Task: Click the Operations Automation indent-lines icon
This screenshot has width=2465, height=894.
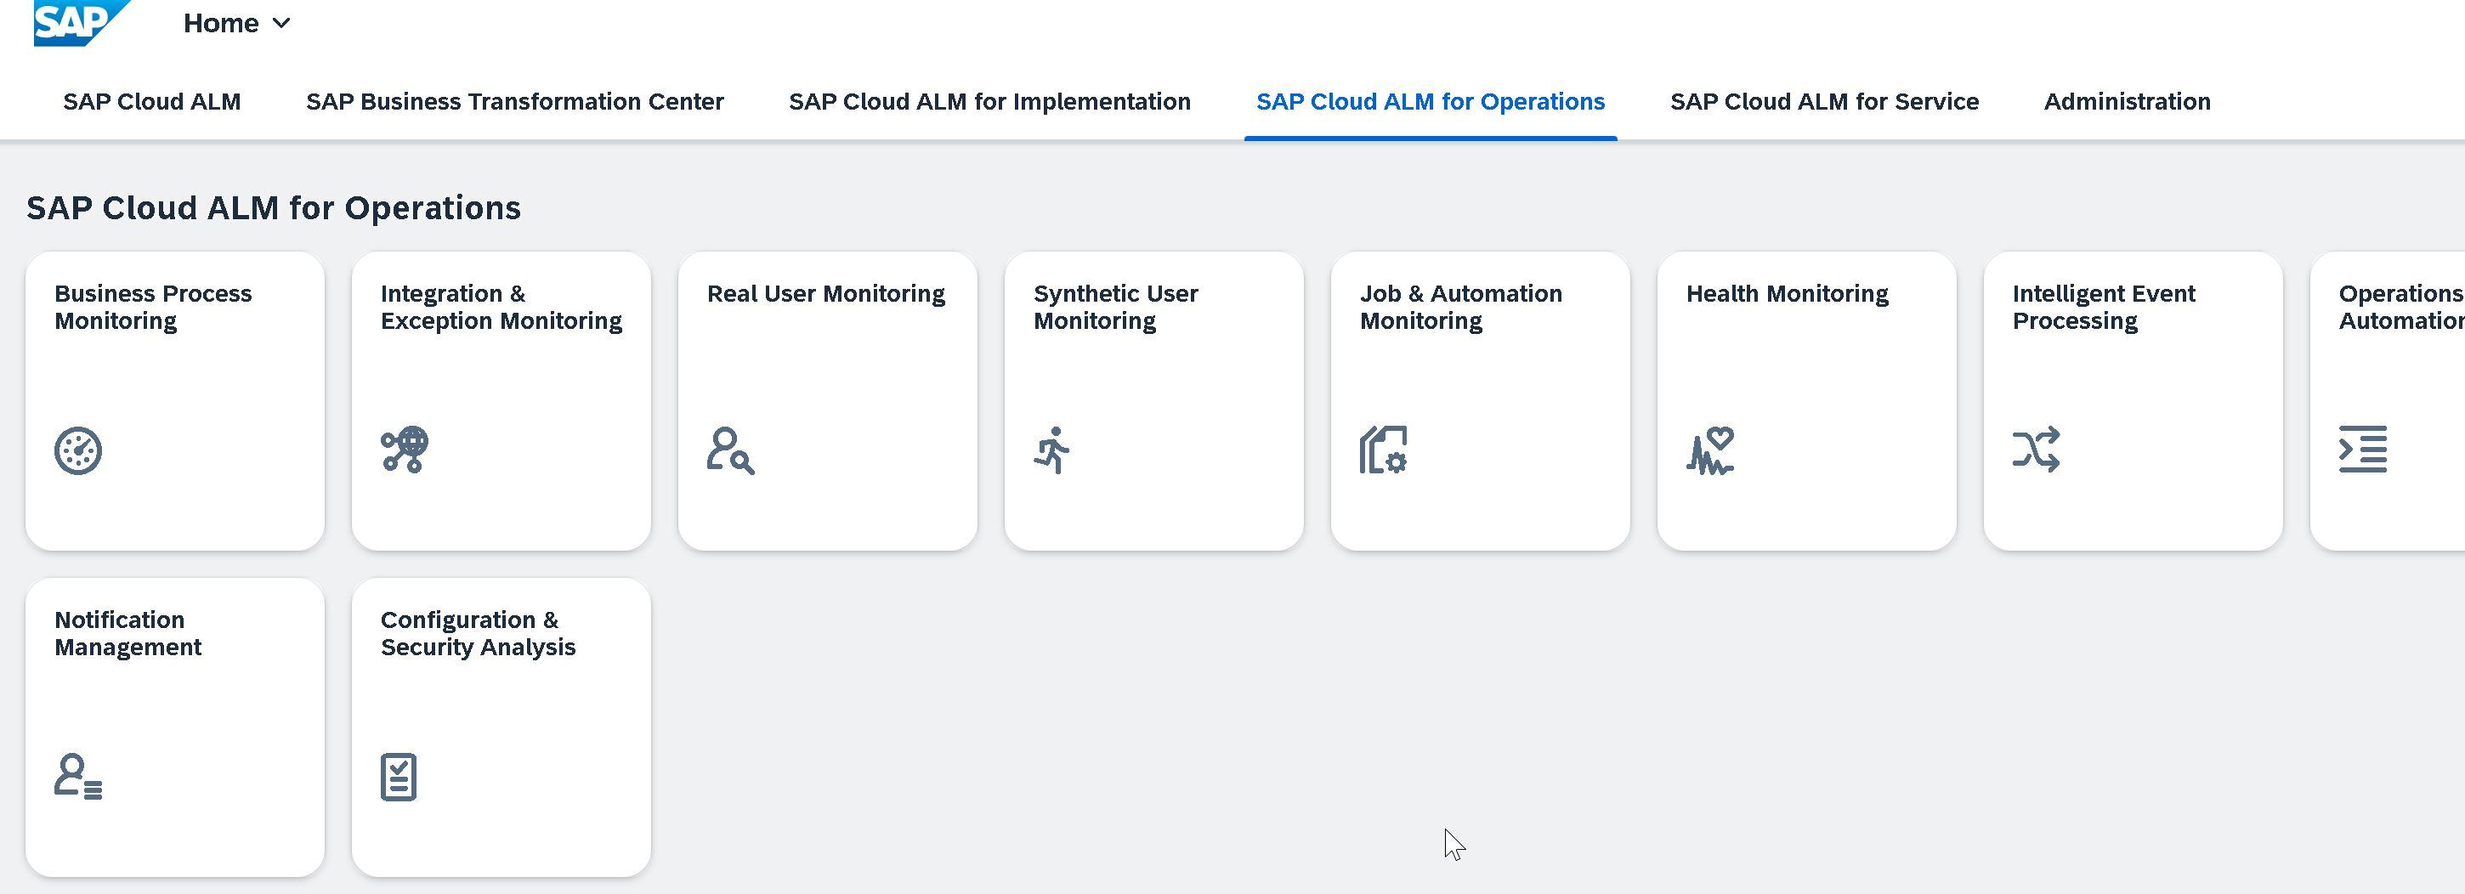Action: (2363, 449)
